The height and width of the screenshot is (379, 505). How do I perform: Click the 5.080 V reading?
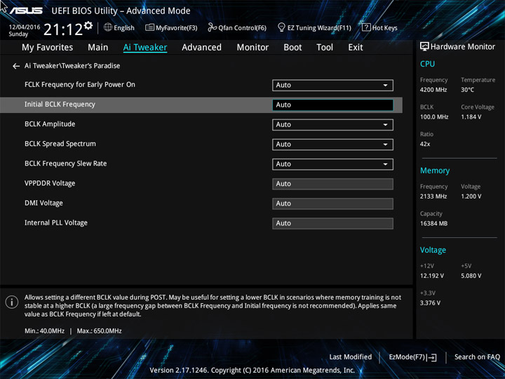pos(471,276)
